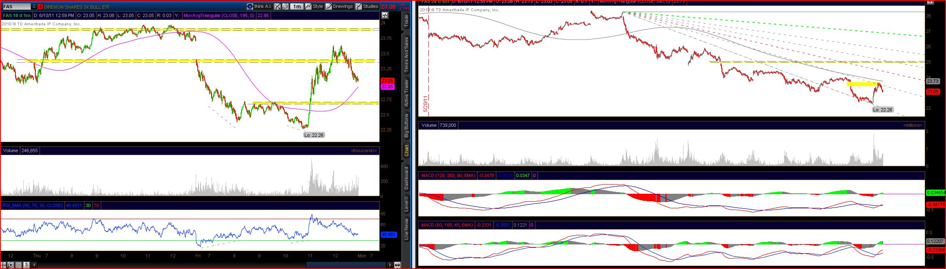This screenshot has height=269, width=946.
Task: Click the red -0.34778 MACD value bubble
Action: pyautogui.click(x=935, y=205)
